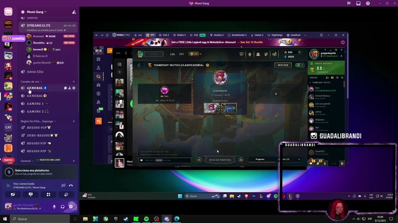Click Windows taskbar Buscar search box
Viewport: 398px width, 223px height.
pyautogui.click(x=40, y=219)
